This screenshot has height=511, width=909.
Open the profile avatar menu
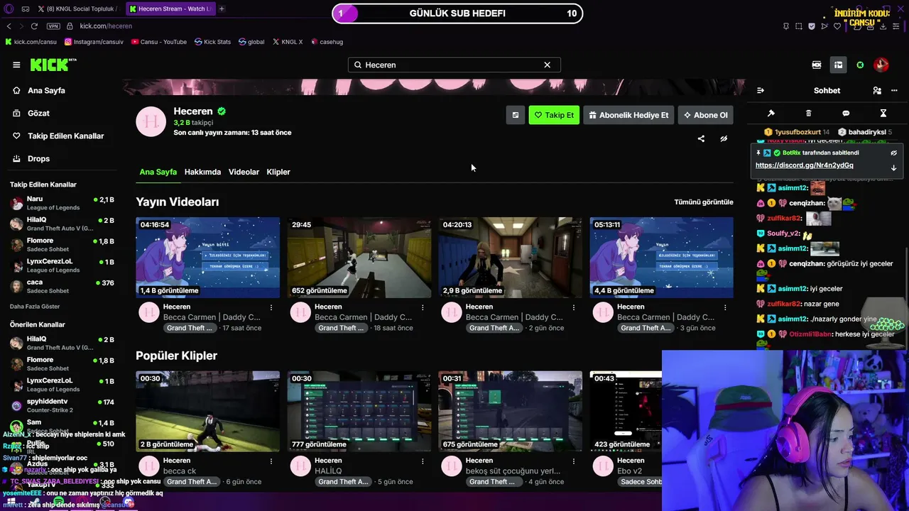[x=881, y=65]
